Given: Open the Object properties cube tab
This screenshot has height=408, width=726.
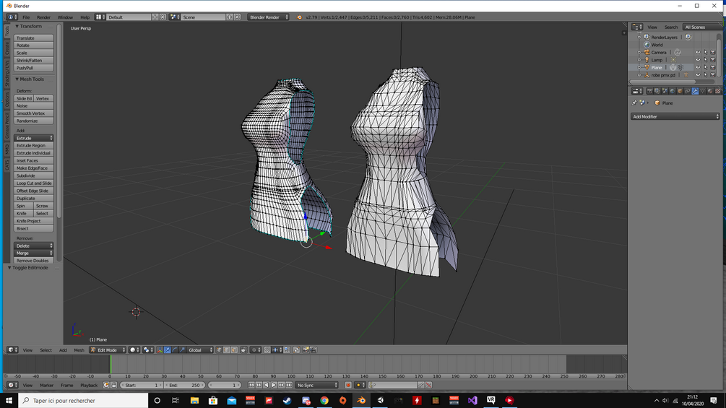Looking at the screenshot, I should click(680, 91).
